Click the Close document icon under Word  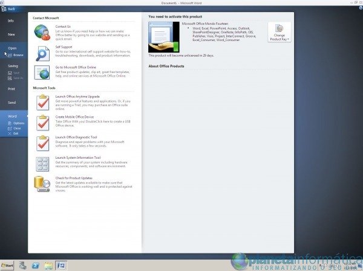(x=10, y=129)
